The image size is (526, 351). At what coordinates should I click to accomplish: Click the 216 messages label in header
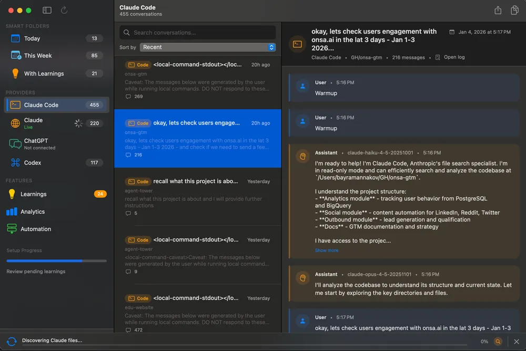408,57
